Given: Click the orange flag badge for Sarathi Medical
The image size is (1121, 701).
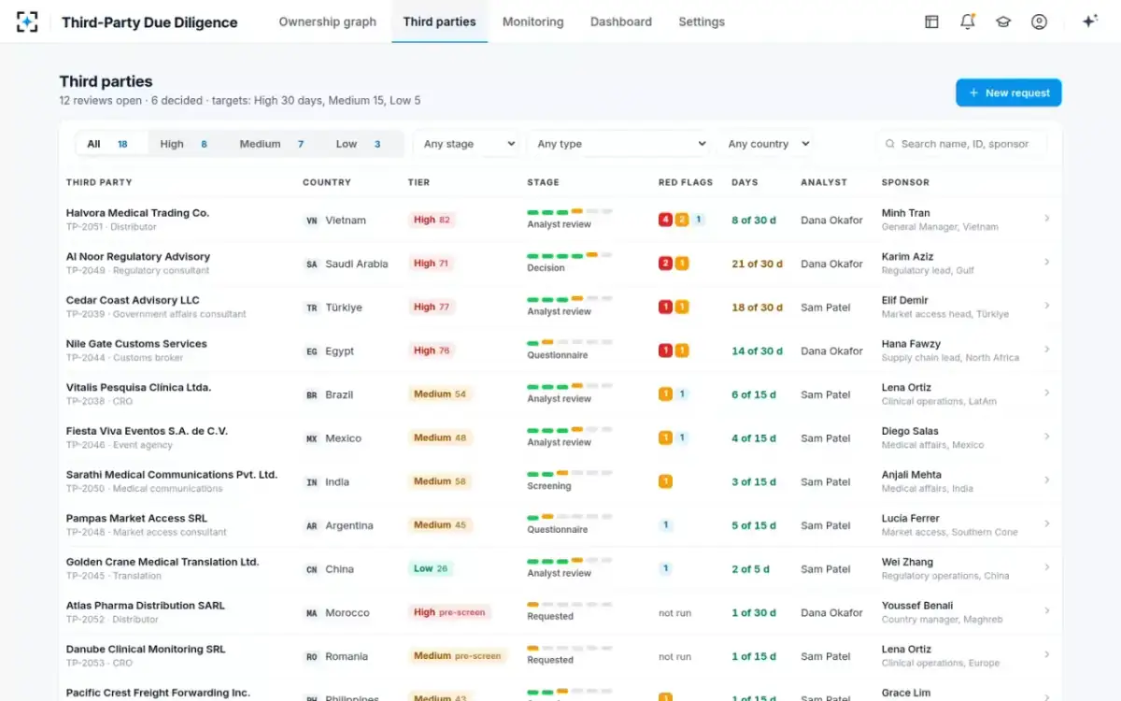Looking at the screenshot, I should pyautogui.click(x=665, y=481).
